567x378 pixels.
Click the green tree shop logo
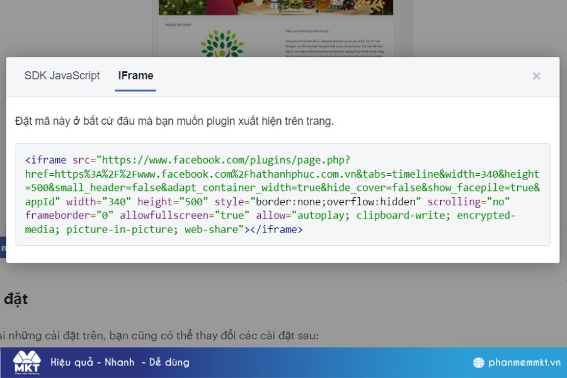[221, 44]
